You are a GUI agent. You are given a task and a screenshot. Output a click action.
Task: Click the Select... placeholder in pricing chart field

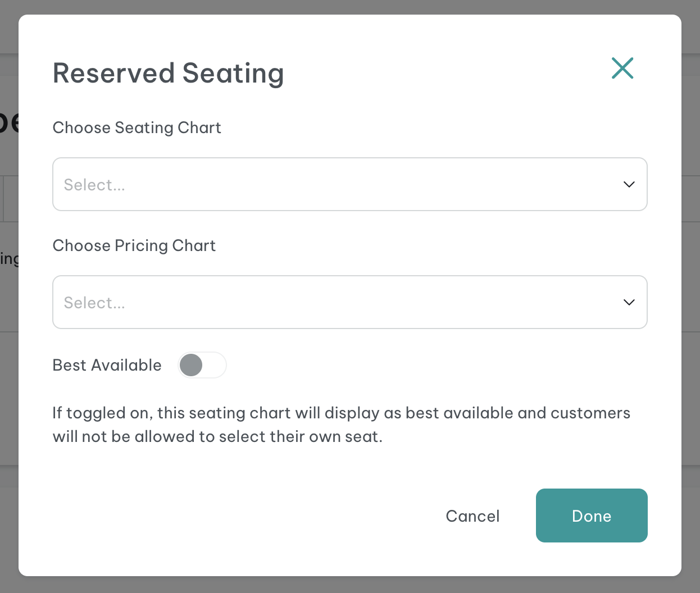pos(94,303)
